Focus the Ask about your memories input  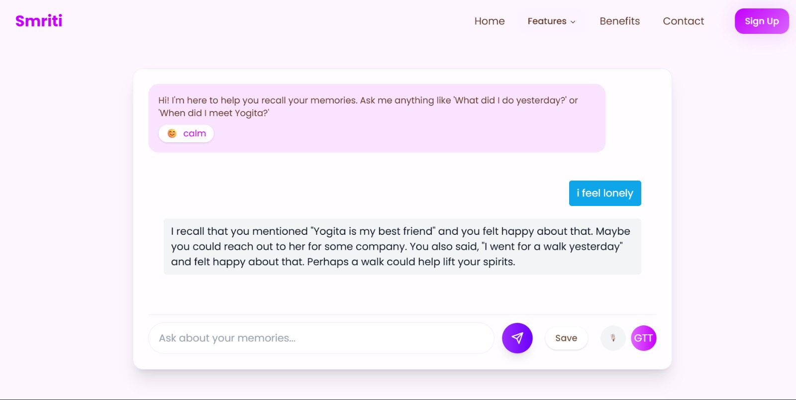click(x=321, y=338)
